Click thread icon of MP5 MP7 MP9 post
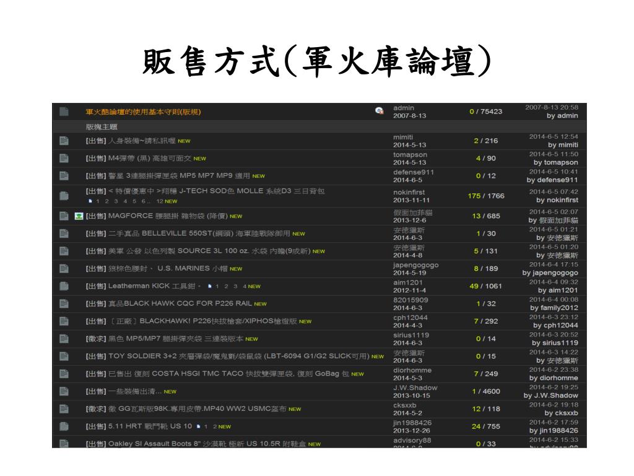 coord(64,175)
